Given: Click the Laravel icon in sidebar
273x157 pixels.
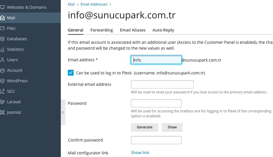Looking at the screenshot, I should coord(2,102).
